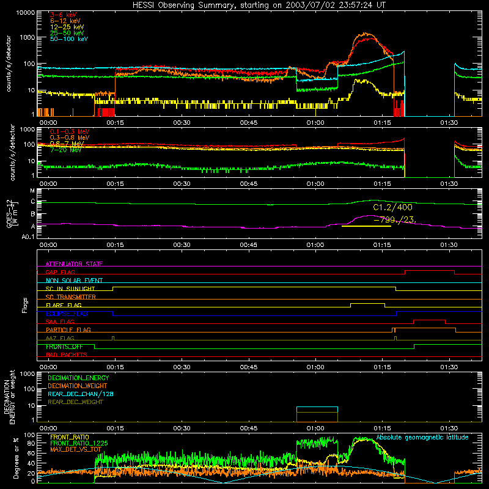Click the A0.1 label on GOES axis
Image resolution: width=489 pixels, height=489 pixels.
[x=28, y=237]
